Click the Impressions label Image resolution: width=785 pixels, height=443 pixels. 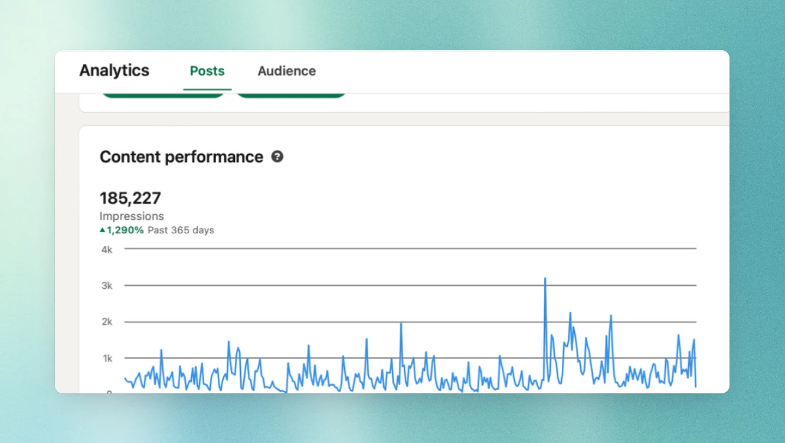point(132,216)
